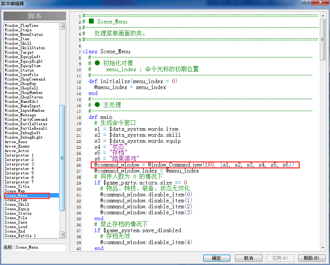The image size is (330, 265).
Task: Click code editor scroll down arrow
Action: (x=323, y=248)
